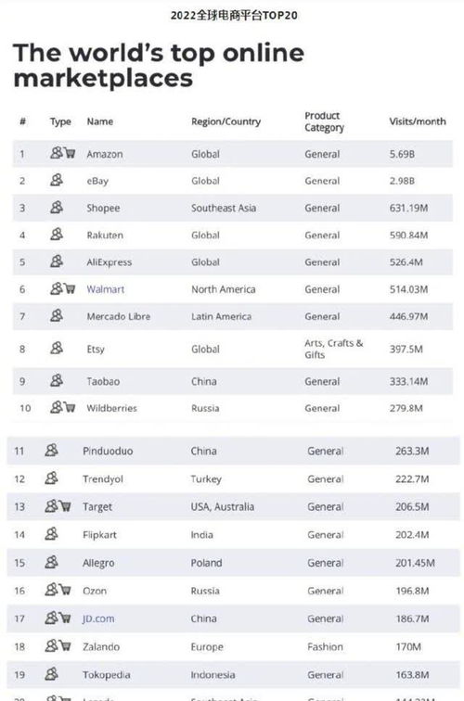
Task: Click the type icon beside Target
Action: pos(58,506)
